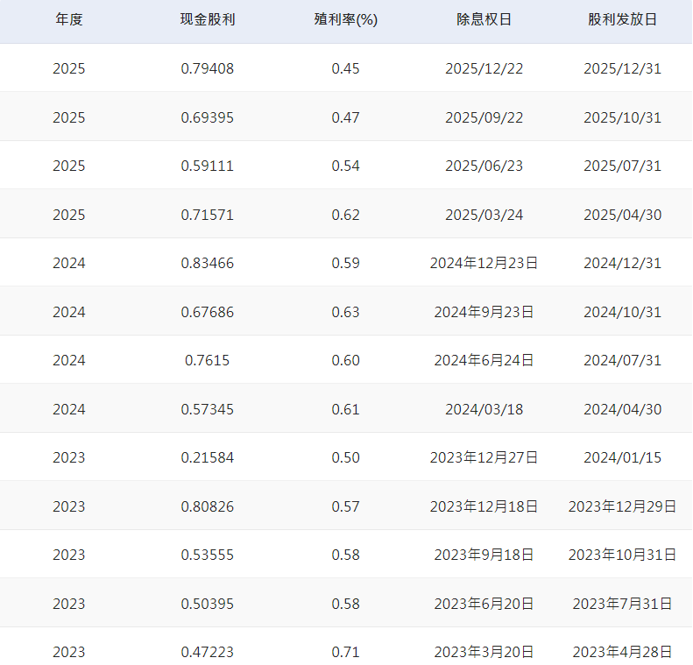Click ex-dividend date 2023年6月20日
693x665 pixels.
coord(484,604)
